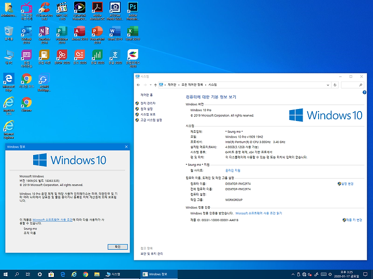Open the blue help icon in System window
Screen dimensions: 373x279
coord(364,92)
